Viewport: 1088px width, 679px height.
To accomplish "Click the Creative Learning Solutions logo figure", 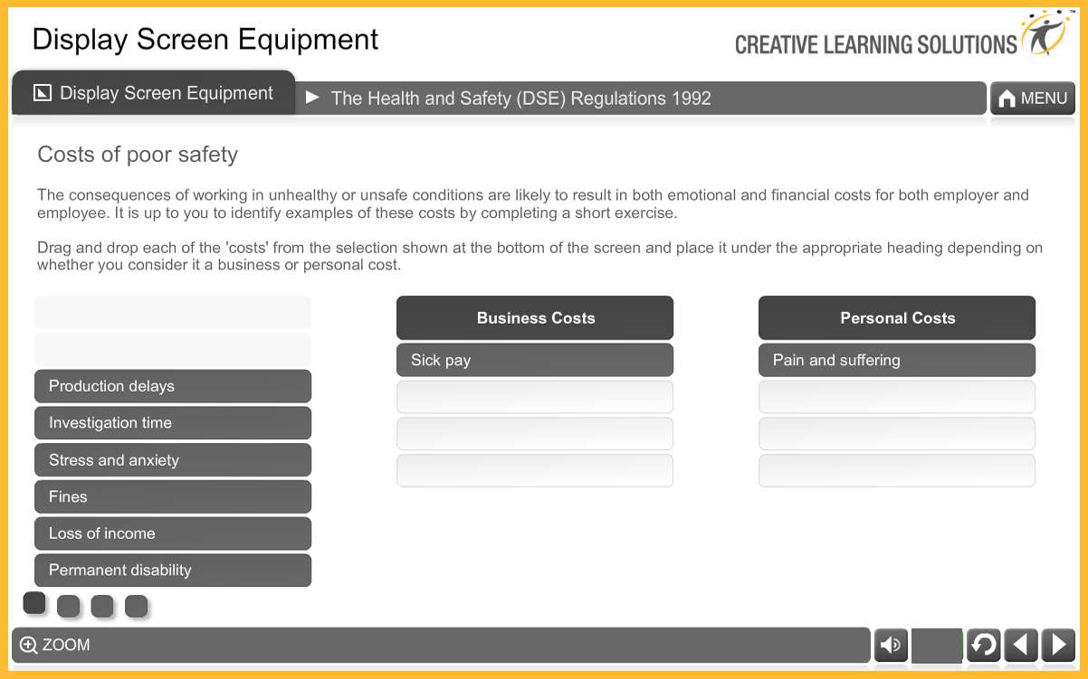I will [1047, 33].
